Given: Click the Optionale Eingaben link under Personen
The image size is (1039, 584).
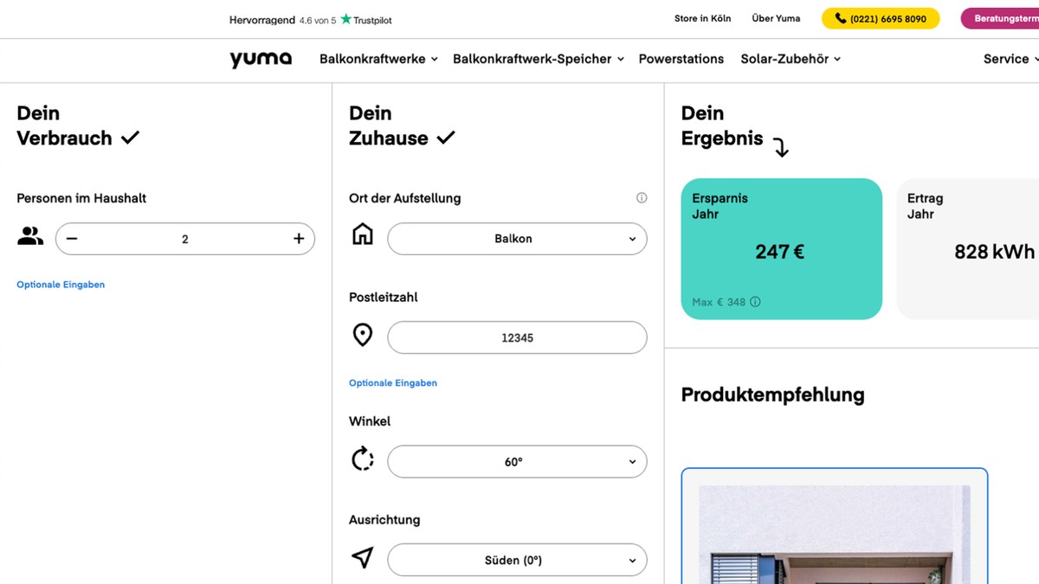Looking at the screenshot, I should tap(61, 284).
